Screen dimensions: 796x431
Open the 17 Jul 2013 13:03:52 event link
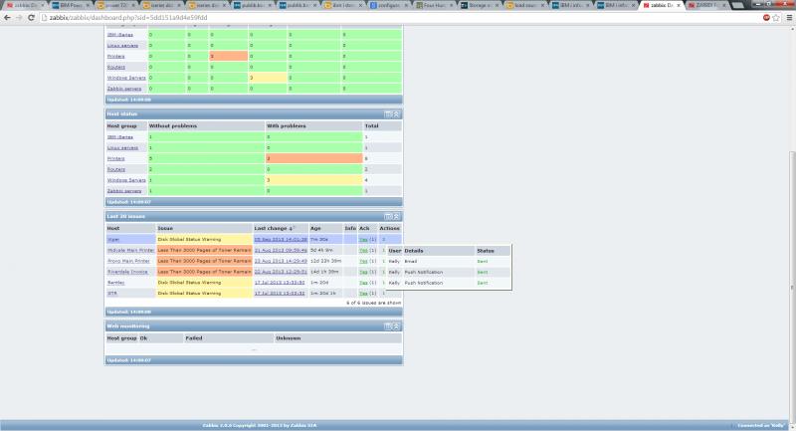point(280,293)
